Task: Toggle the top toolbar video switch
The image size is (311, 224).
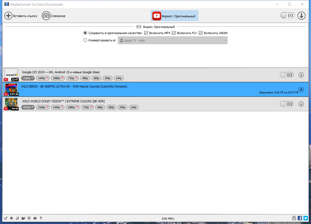Action: (287, 15)
